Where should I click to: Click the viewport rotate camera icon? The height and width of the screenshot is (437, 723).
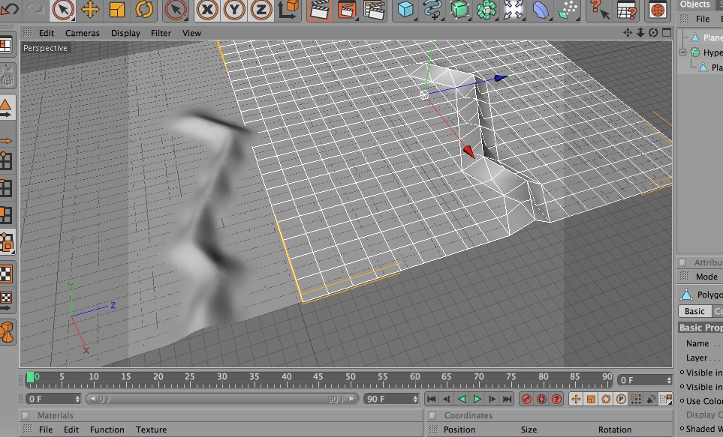pyautogui.click(x=653, y=33)
